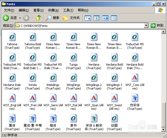Select the Verdana (TrueType) font icon
Viewport: 167px width, 138px height.
coord(94,57)
